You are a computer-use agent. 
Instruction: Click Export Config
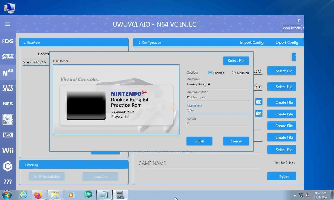point(287,42)
